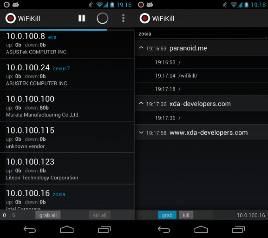Tap the WiFiKill logo in right screen
Image resolution: width=268 pixels, height=238 pixels.
click(145, 18)
